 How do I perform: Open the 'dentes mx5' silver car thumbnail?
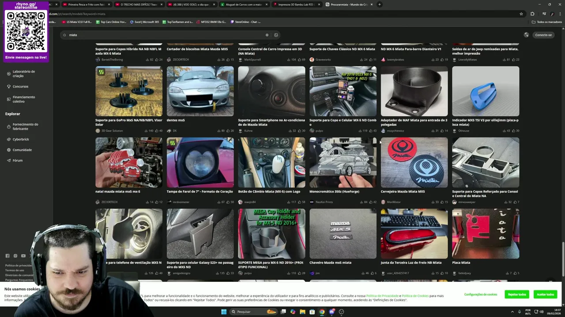pos(200,91)
